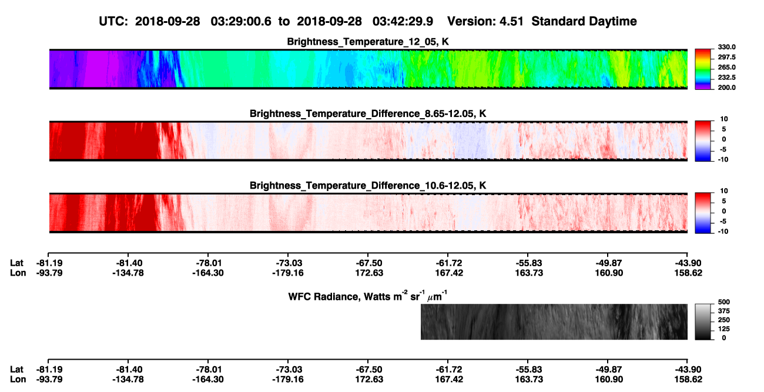Click the rainbow colorbar of the 12.05 brightness panel
This screenshot has height=392, width=764.
coord(704,69)
